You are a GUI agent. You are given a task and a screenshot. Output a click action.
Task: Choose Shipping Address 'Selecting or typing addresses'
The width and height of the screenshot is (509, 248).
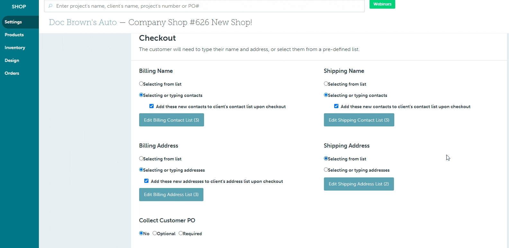pyautogui.click(x=326, y=170)
